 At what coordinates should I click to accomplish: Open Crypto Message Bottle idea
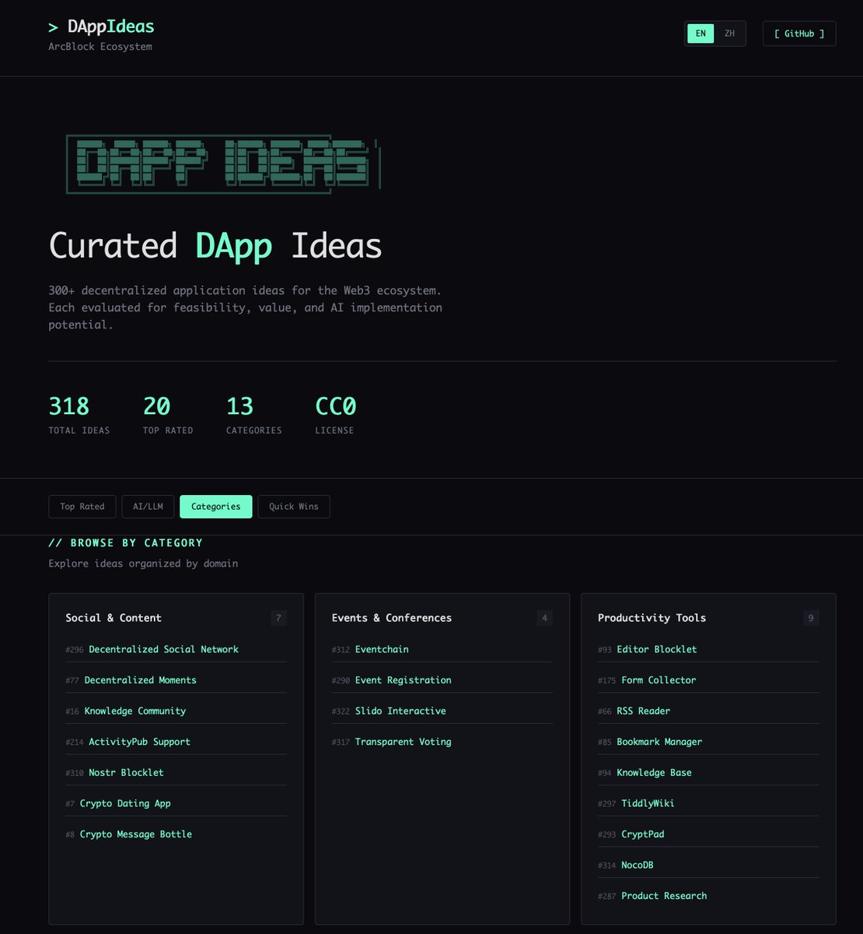coord(135,834)
